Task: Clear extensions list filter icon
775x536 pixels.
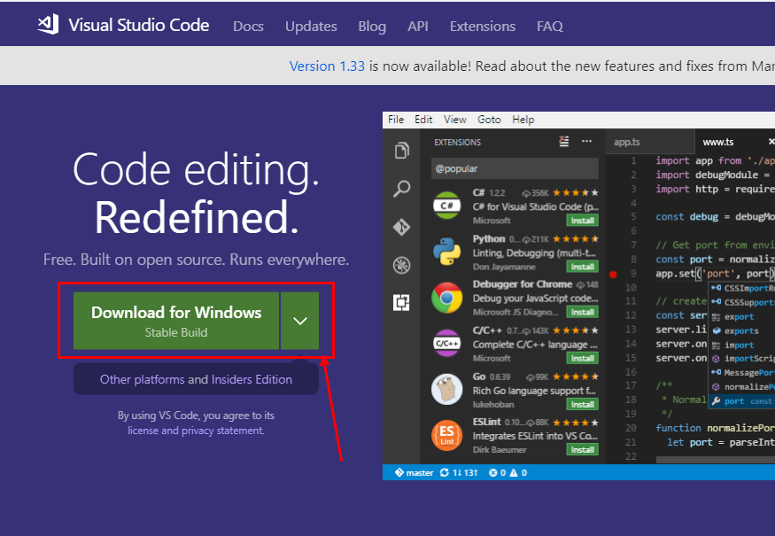Action: (x=563, y=142)
